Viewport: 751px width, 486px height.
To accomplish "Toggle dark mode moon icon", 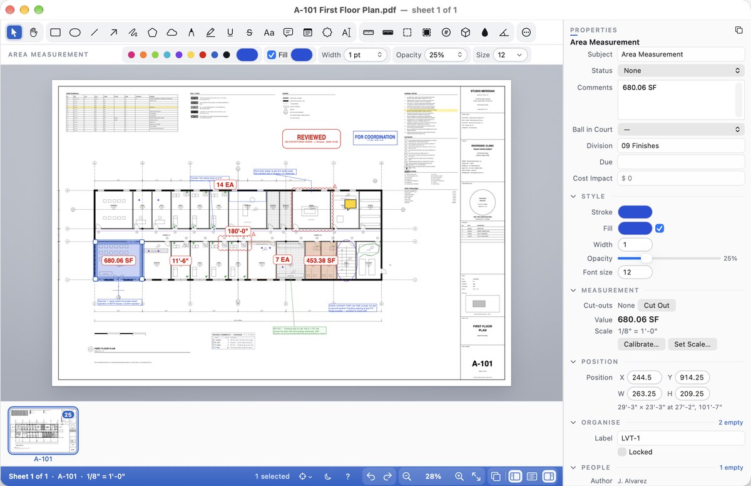I will [329, 477].
